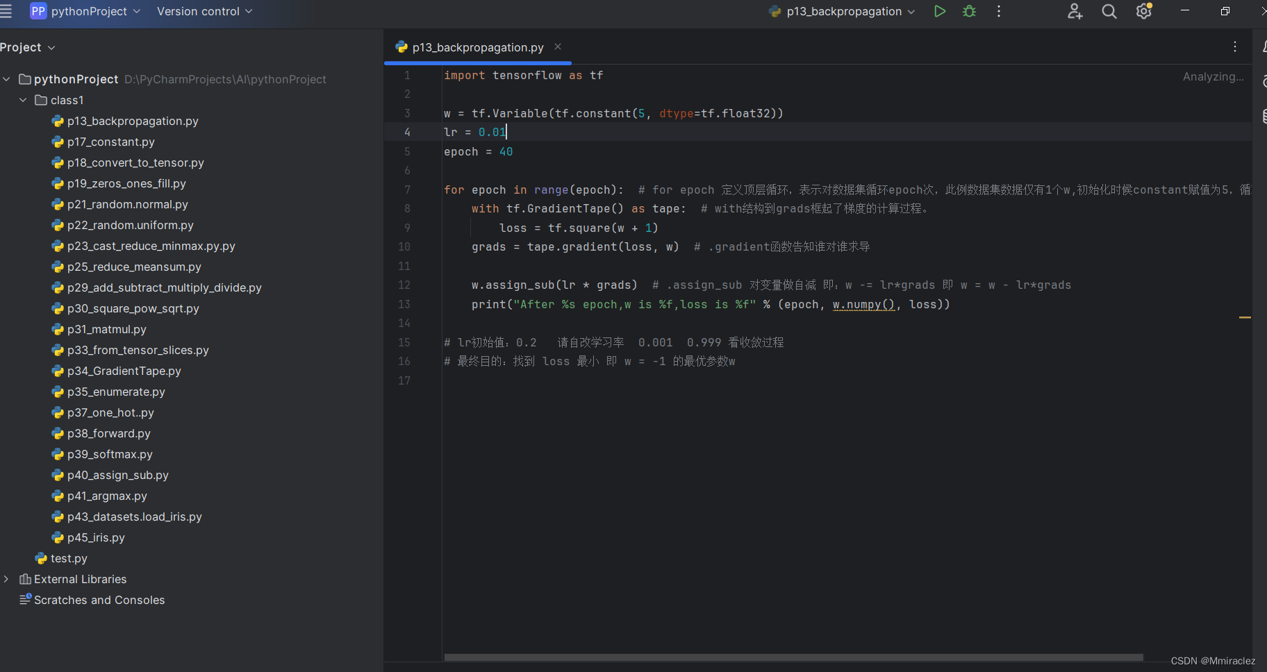This screenshot has height=672, width=1267.
Task: Expand the External Libraries node
Action: point(6,579)
